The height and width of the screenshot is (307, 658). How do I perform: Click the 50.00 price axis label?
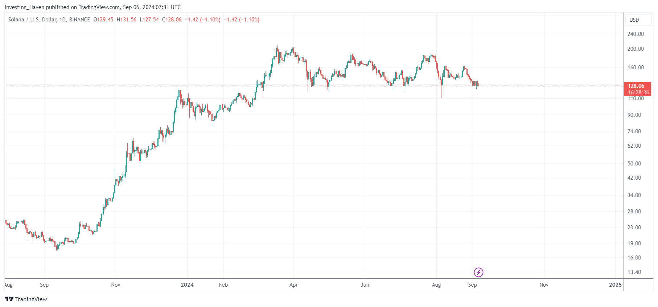point(634,163)
